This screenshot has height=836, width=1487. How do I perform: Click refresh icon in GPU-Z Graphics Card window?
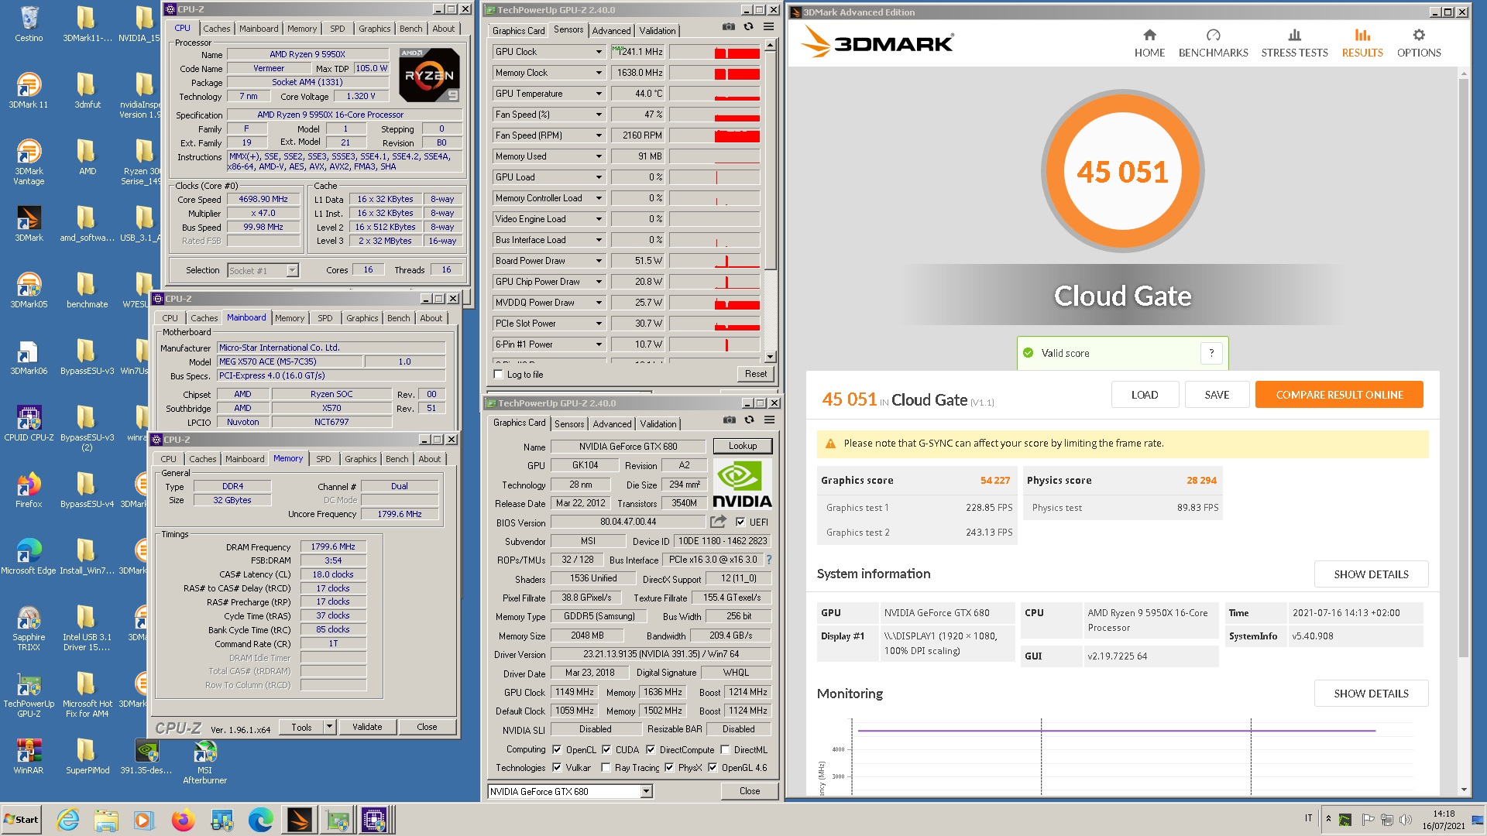(x=749, y=420)
